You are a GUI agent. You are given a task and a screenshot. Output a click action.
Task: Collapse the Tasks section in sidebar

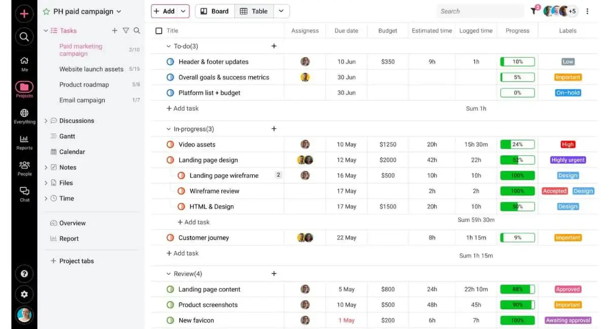[x=46, y=31]
